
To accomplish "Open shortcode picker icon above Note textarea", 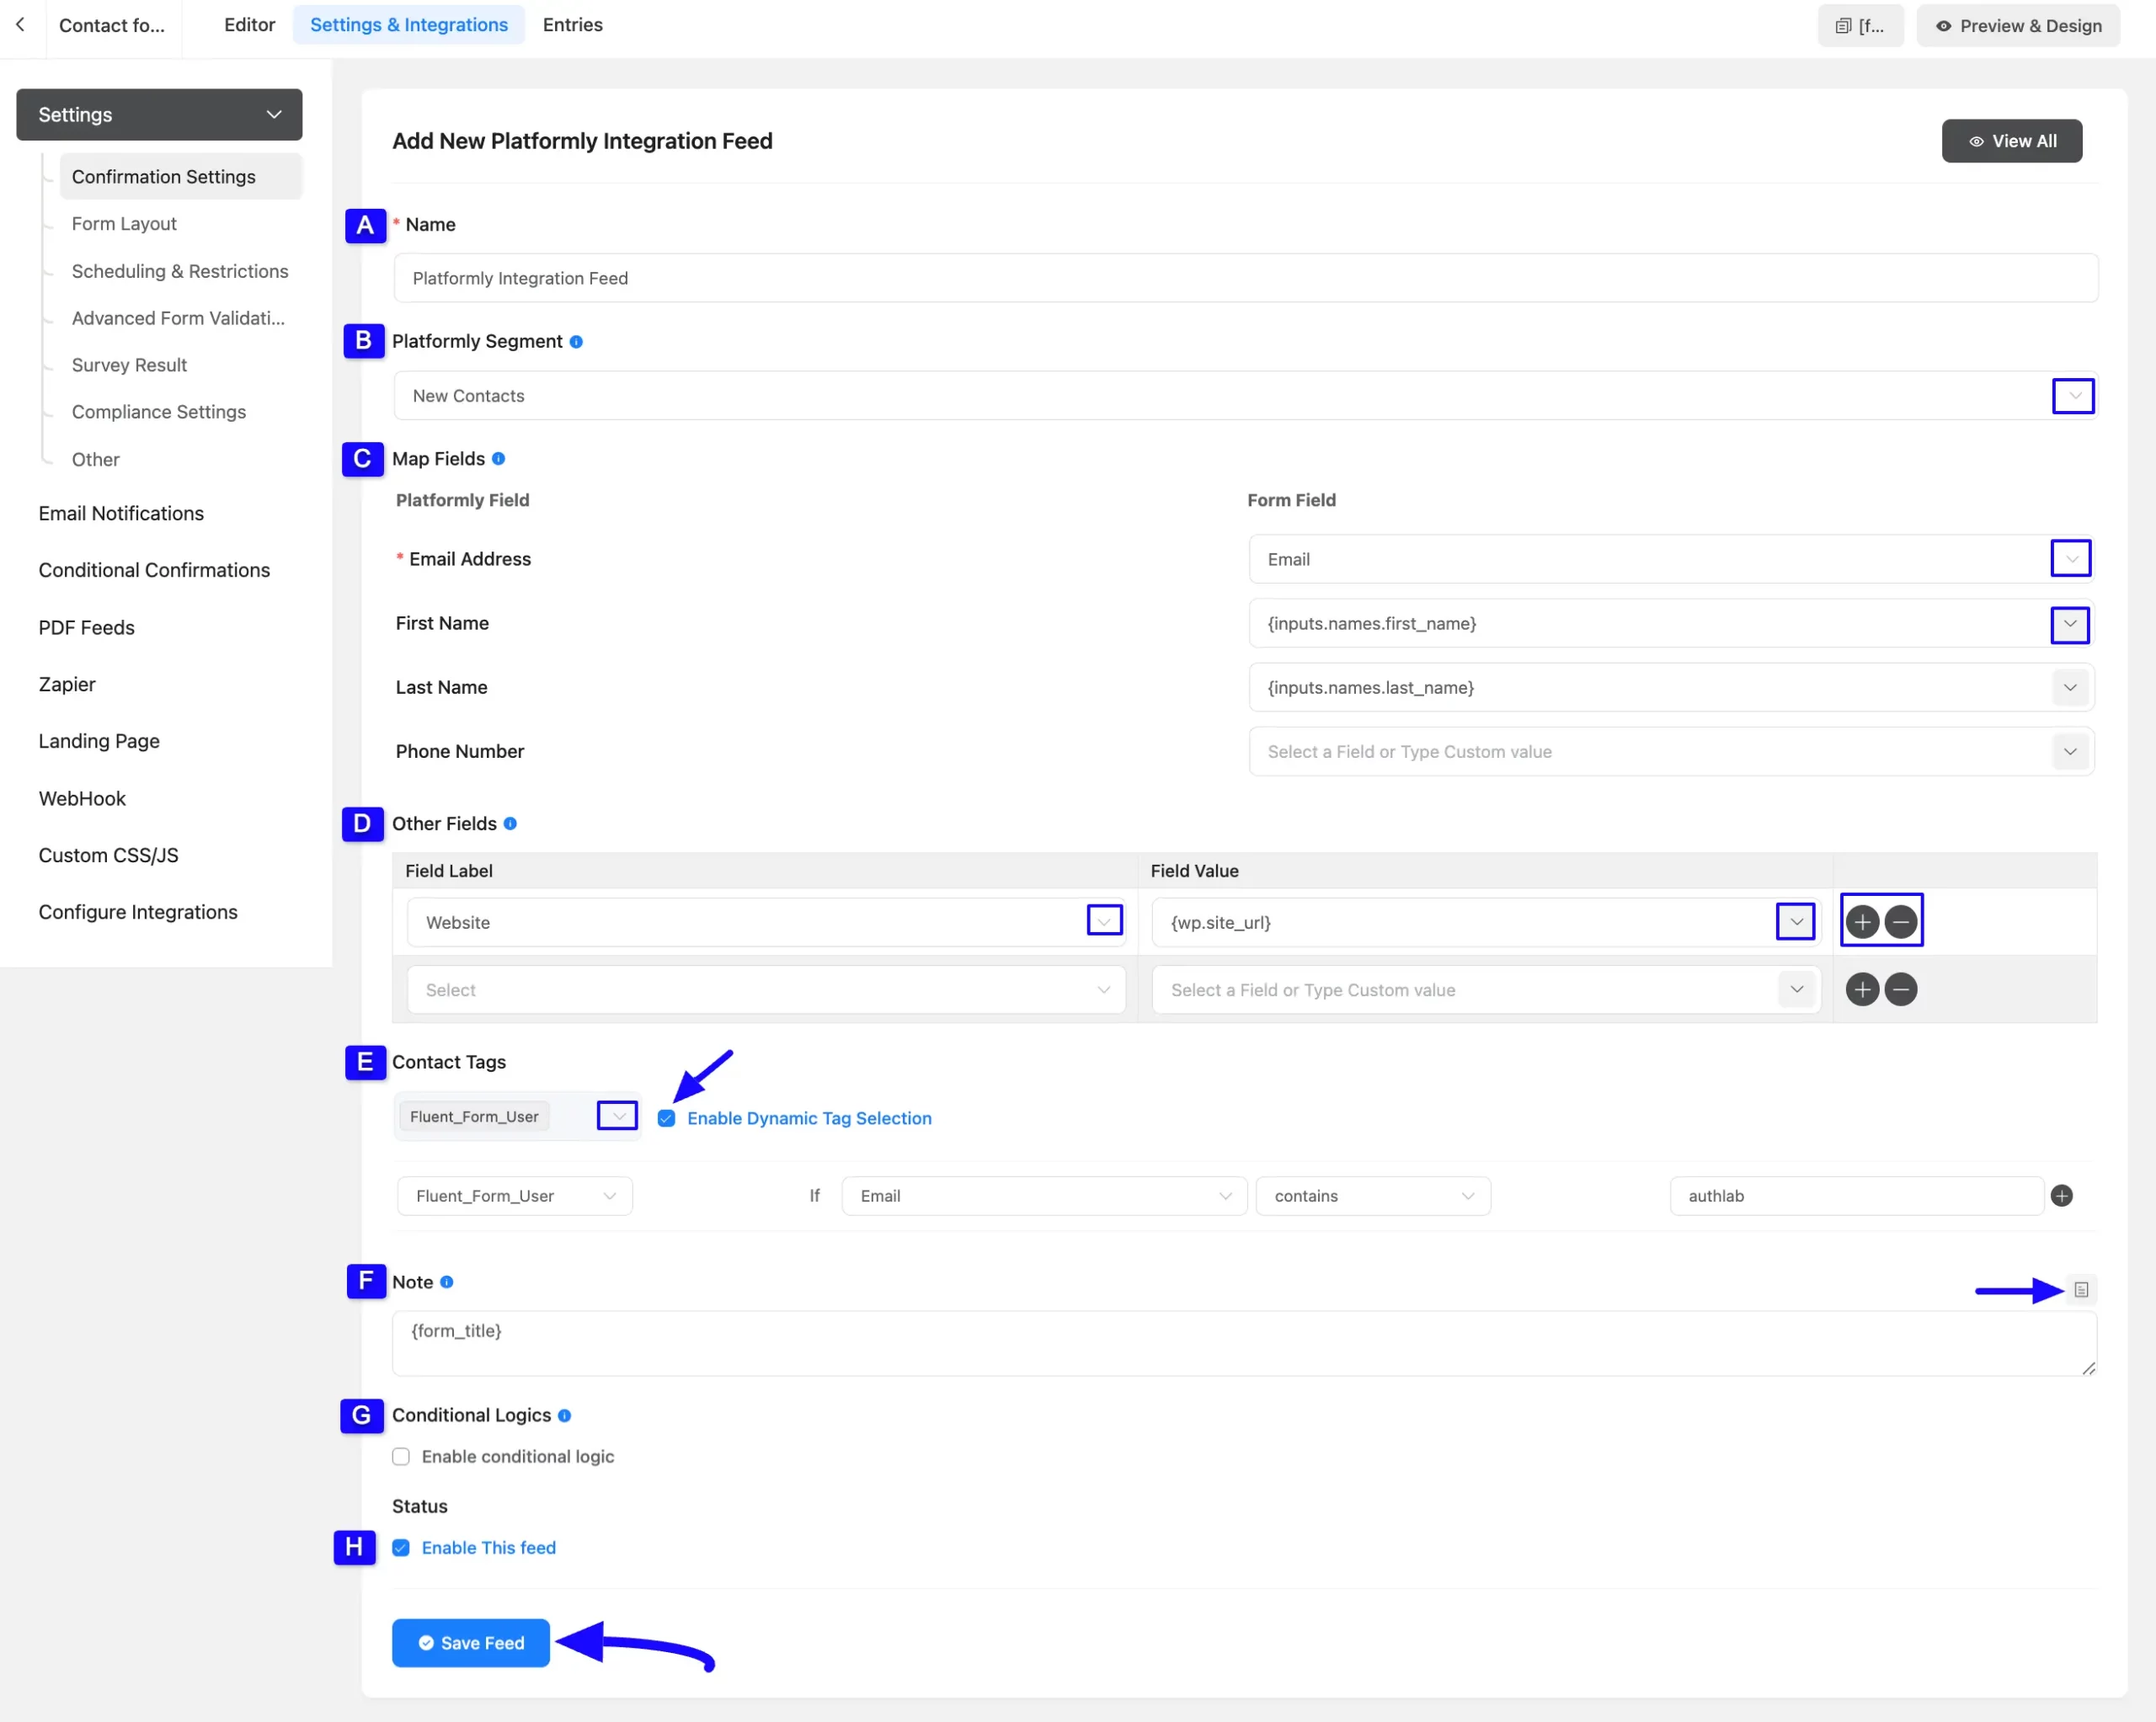I will 2081,1290.
